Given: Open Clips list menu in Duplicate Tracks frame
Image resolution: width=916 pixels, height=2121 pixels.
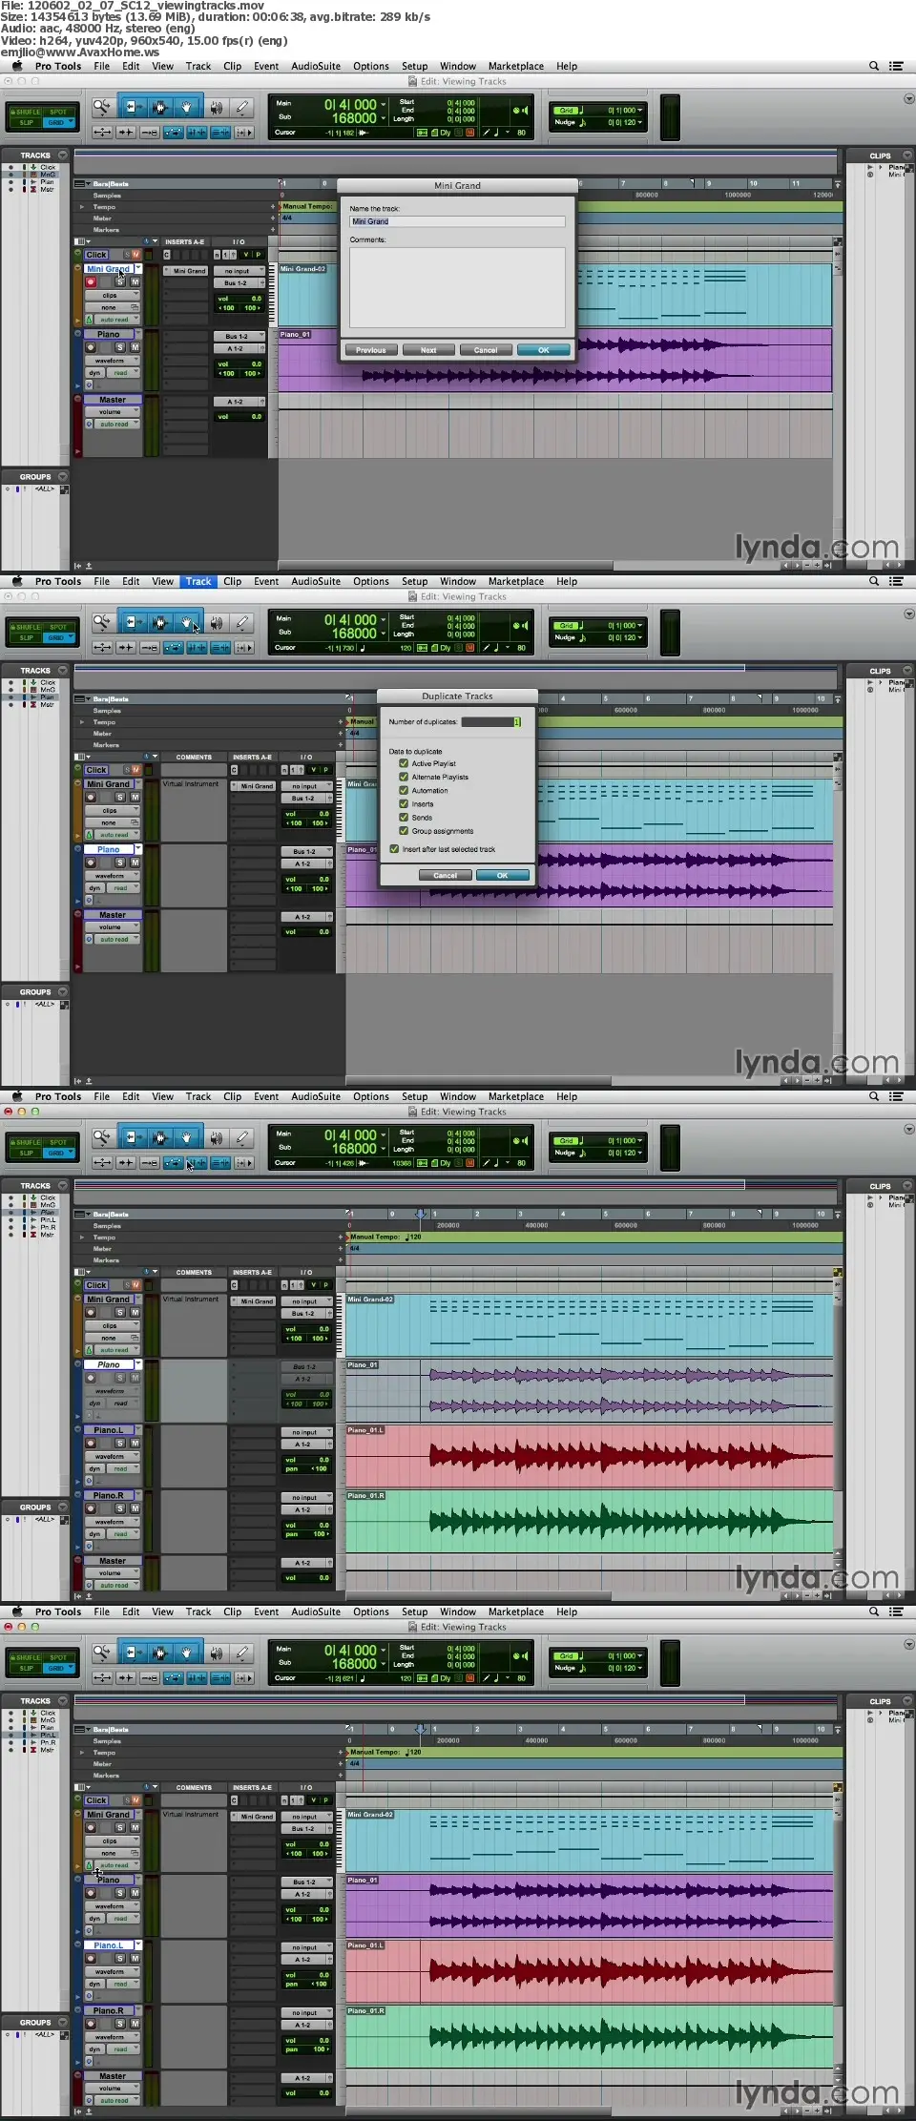Looking at the screenshot, I should tap(907, 671).
